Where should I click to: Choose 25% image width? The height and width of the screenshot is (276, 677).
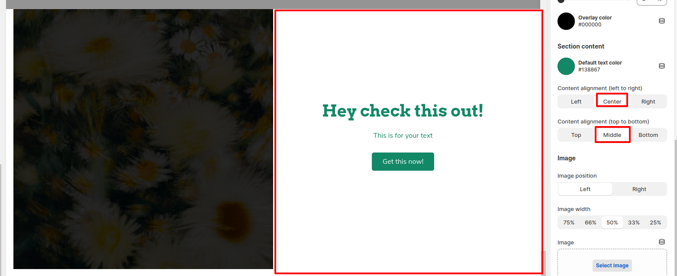coord(655,222)
